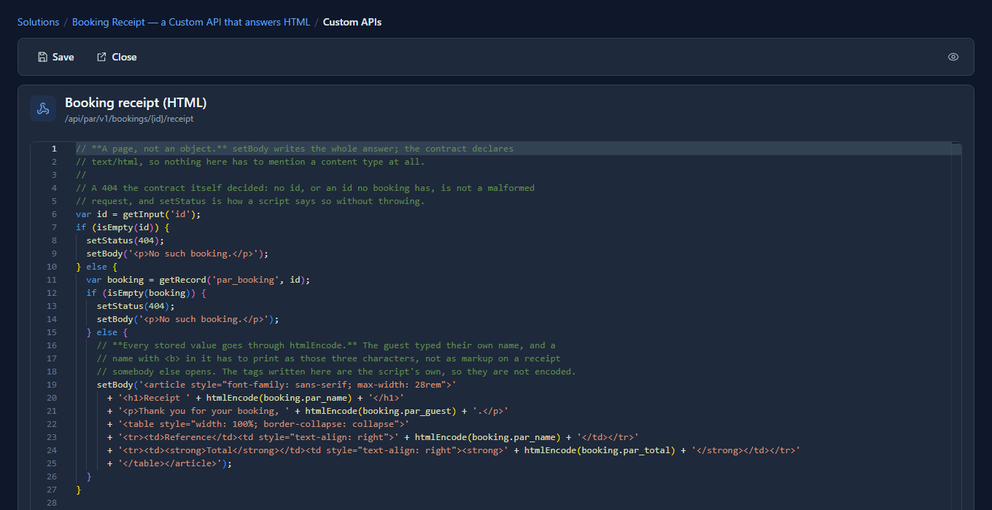Click the table style width 100% line
992x510 pixels.
258,424
